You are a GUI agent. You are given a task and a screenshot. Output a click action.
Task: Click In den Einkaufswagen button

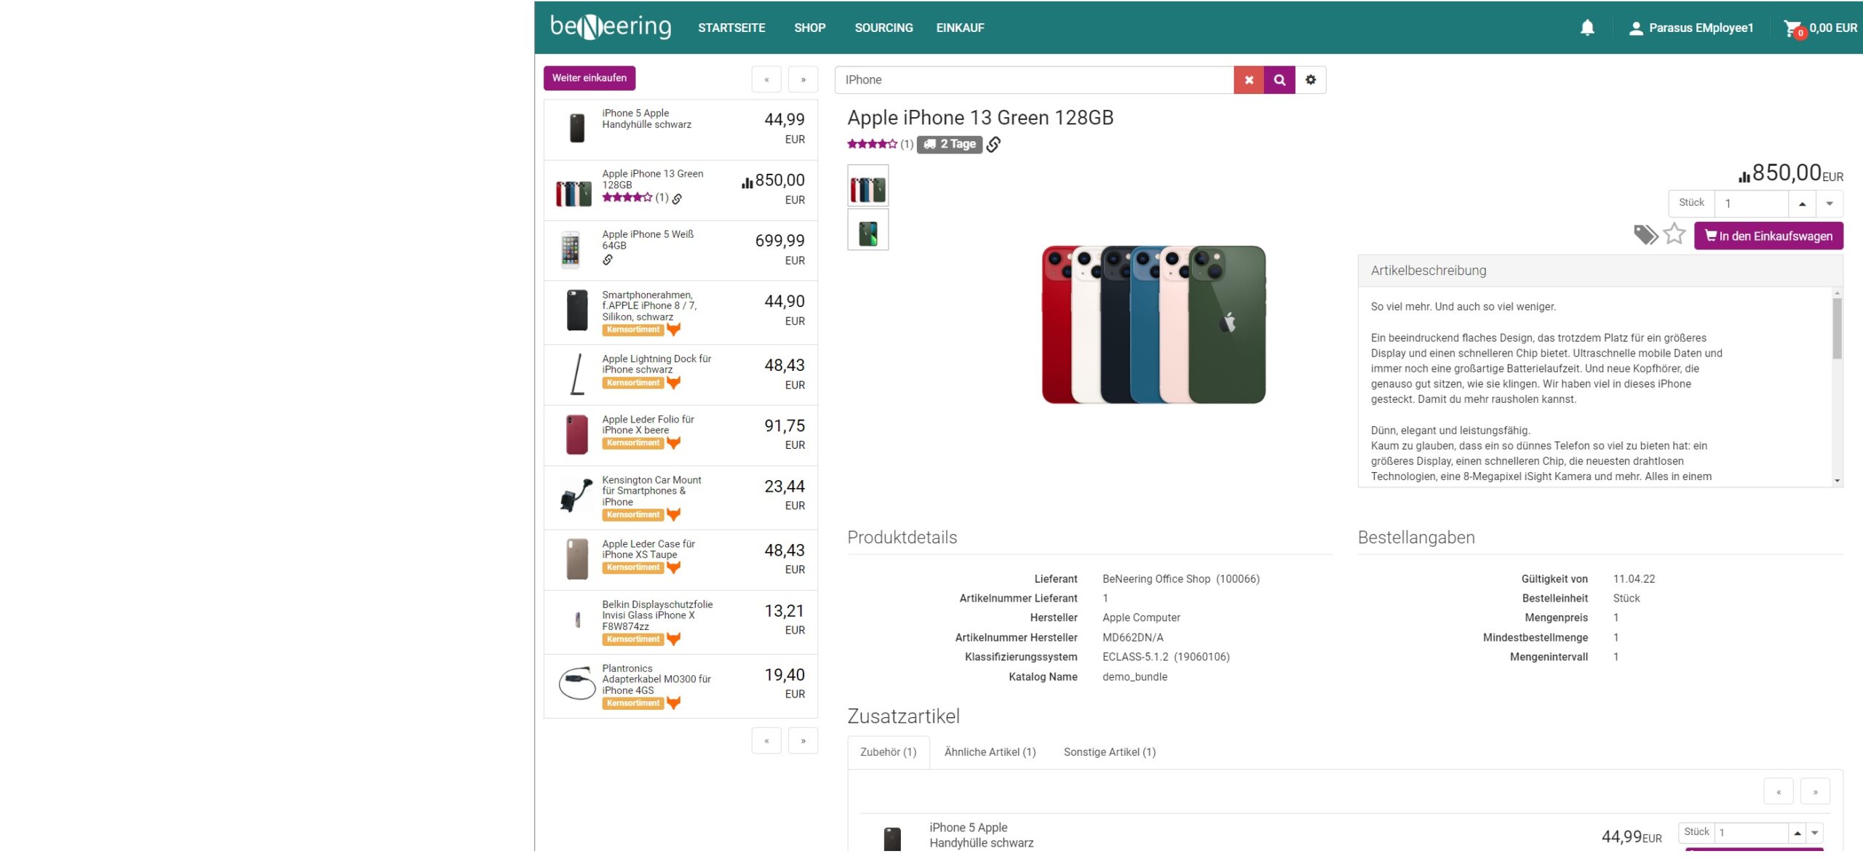(1768, 236)
